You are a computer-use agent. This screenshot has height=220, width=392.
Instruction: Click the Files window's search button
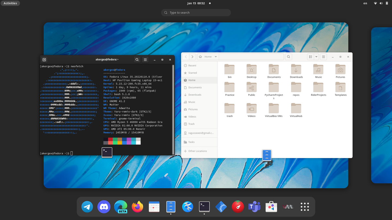coord(289,57)
